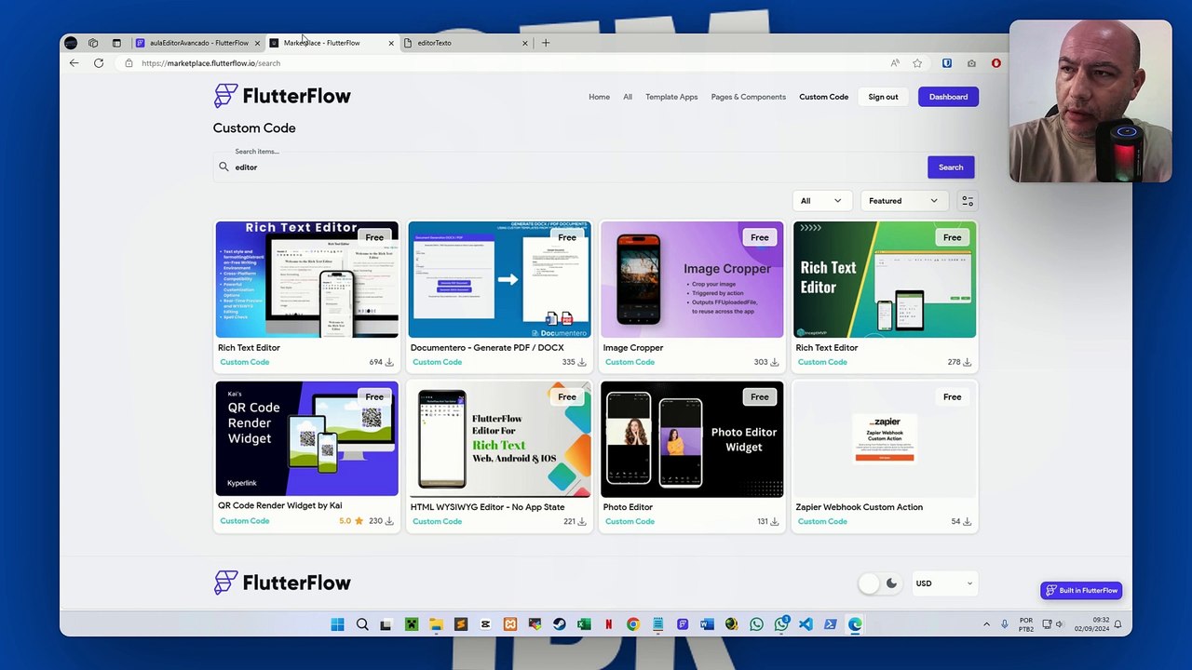Open Word from the taskbar
Image resolution: width=1192 pixels, height=670 pixels.
(707, 624)
